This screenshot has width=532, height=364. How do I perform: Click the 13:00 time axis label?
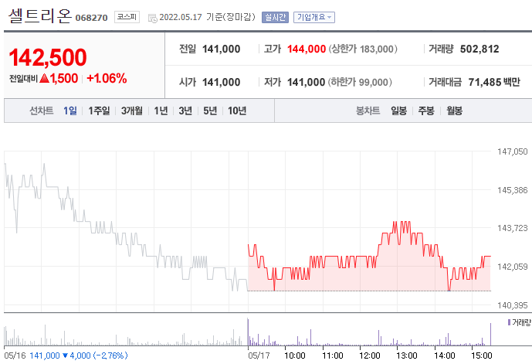coord(406,355)
